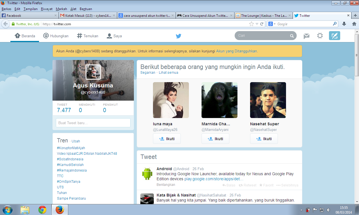Open the #SobatIndonesia trend

[70, 159]
